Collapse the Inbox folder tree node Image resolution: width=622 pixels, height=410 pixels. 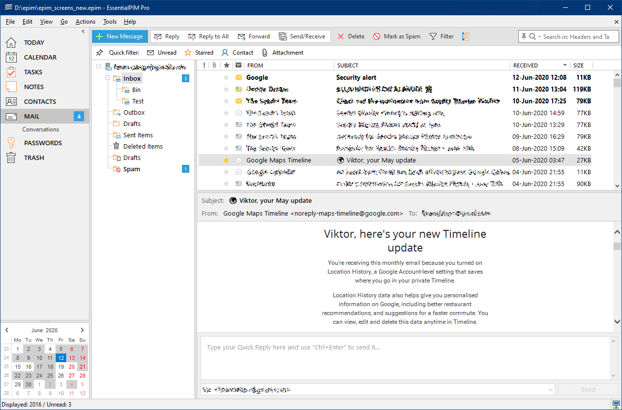[108, 78]
